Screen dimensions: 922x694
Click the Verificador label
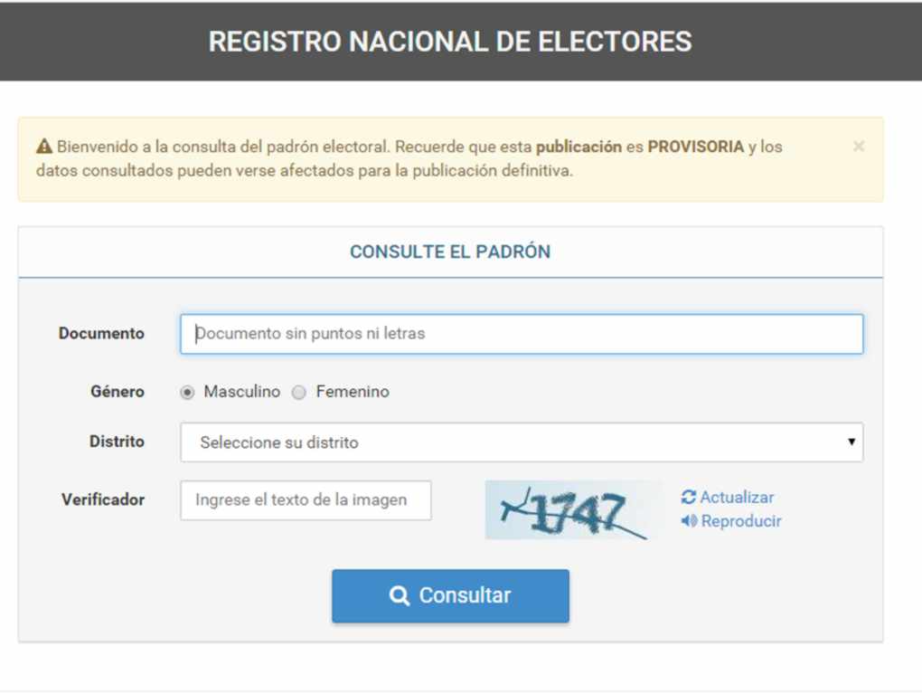point(103,499)
